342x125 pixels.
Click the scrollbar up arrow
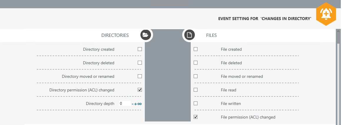pyautogui.click(x=338, y=31)
